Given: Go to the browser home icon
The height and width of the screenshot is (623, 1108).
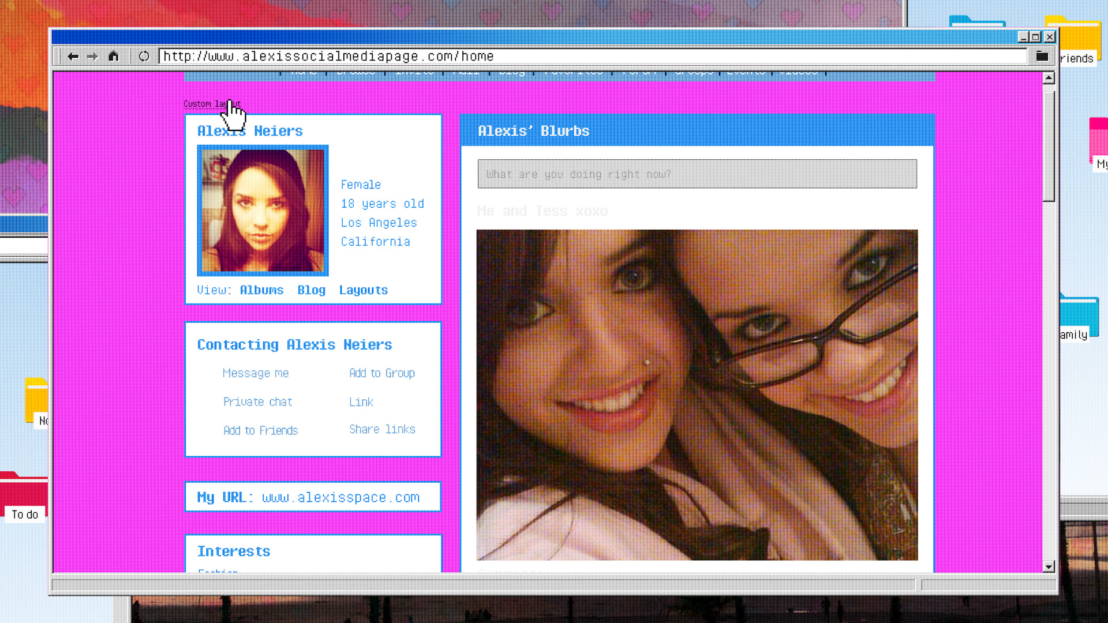Looking at the screenshot, I should point(114,57).
